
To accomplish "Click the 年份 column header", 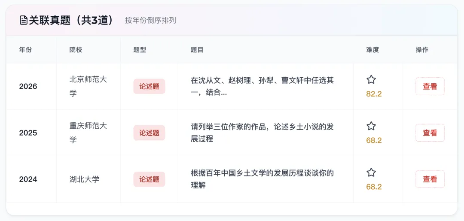I will [x=25, y=50].
